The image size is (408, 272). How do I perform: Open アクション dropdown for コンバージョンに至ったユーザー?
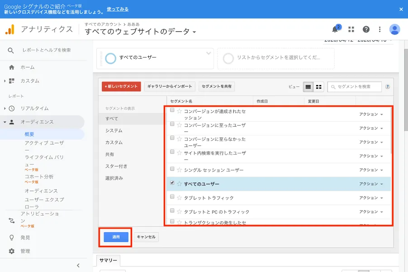tap(371, 128)
